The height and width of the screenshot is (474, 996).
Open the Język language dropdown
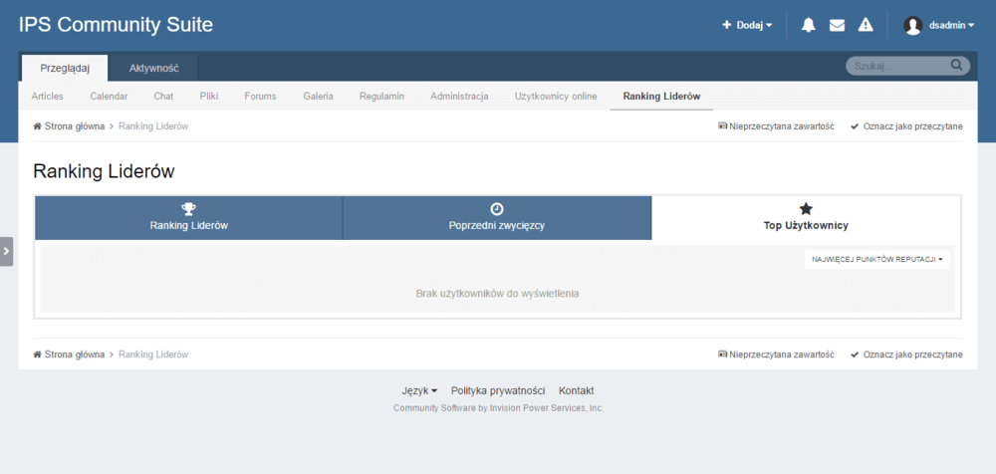[x=419, y=390]
